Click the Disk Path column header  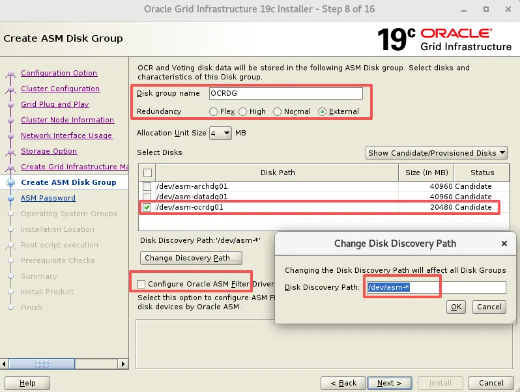coord(277,173)
